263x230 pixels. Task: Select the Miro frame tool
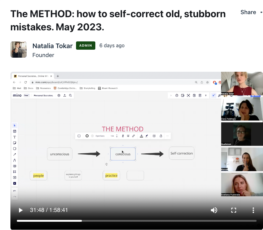15,172
